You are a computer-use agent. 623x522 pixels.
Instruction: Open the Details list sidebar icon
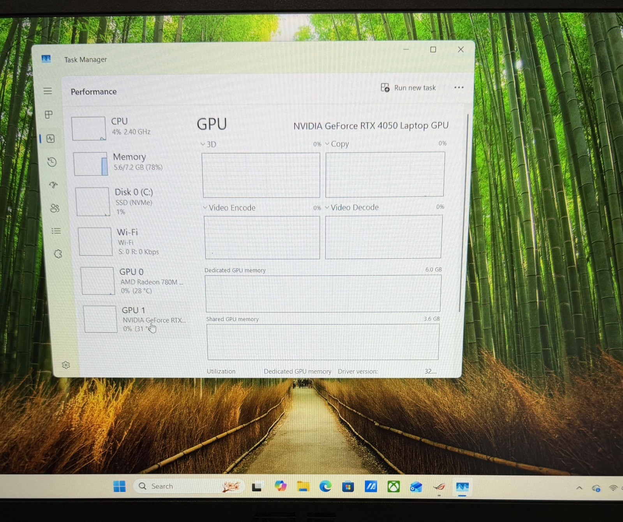(x=56, y=231)
